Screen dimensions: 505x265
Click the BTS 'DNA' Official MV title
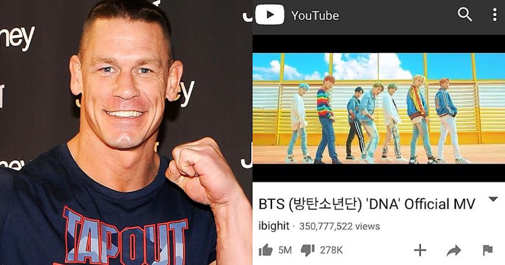coord(367,204)
